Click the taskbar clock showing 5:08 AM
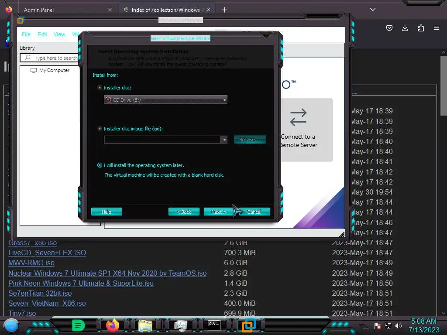The width and height of the screenshot is (447, 335). [423, 325]
